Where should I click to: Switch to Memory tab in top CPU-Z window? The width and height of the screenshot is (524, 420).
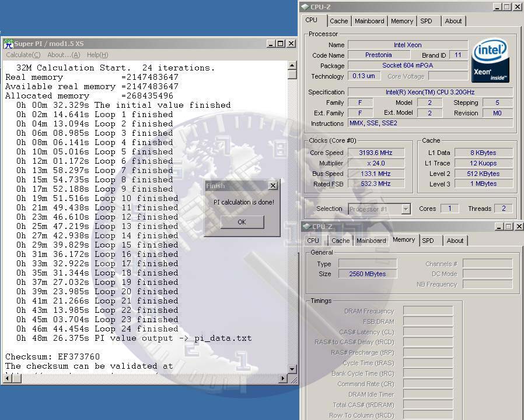(x=402, y=21)
